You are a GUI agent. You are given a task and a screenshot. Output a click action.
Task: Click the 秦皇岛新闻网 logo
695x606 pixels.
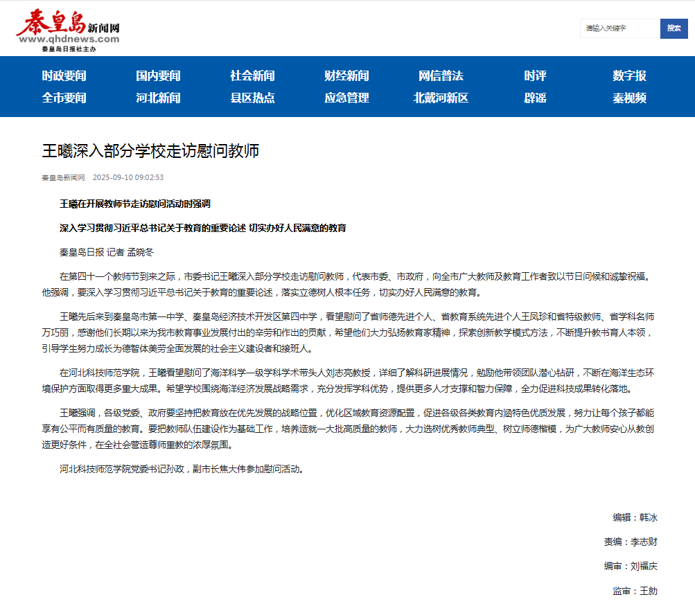(68, 30)
